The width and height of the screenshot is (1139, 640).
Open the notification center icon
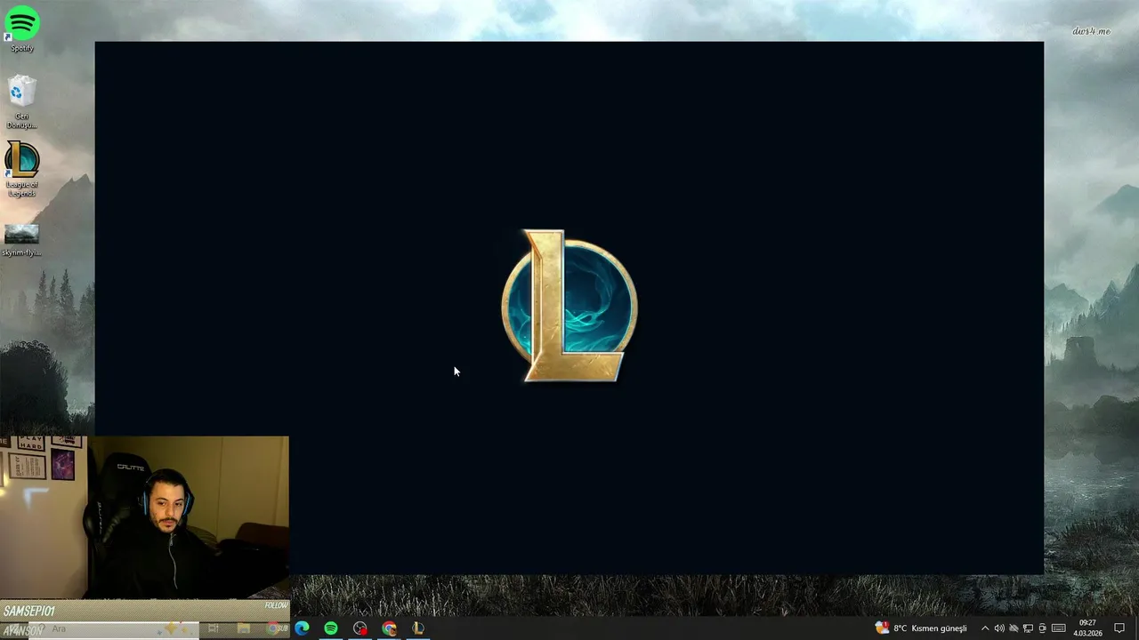(1119, 628)
